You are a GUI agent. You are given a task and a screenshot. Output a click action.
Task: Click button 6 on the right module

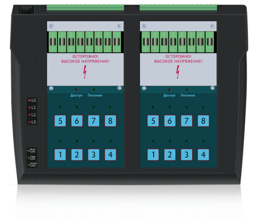(170, 121)
